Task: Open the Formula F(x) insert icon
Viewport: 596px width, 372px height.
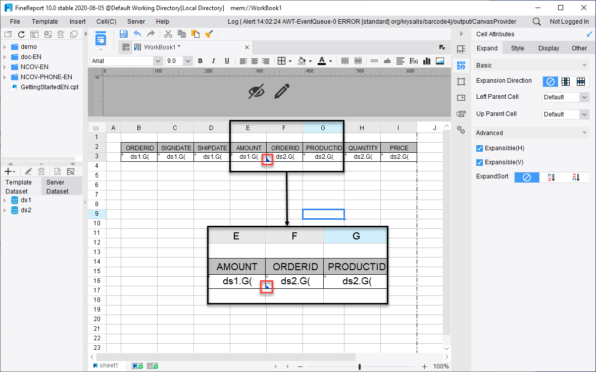Action: (413, 60)
